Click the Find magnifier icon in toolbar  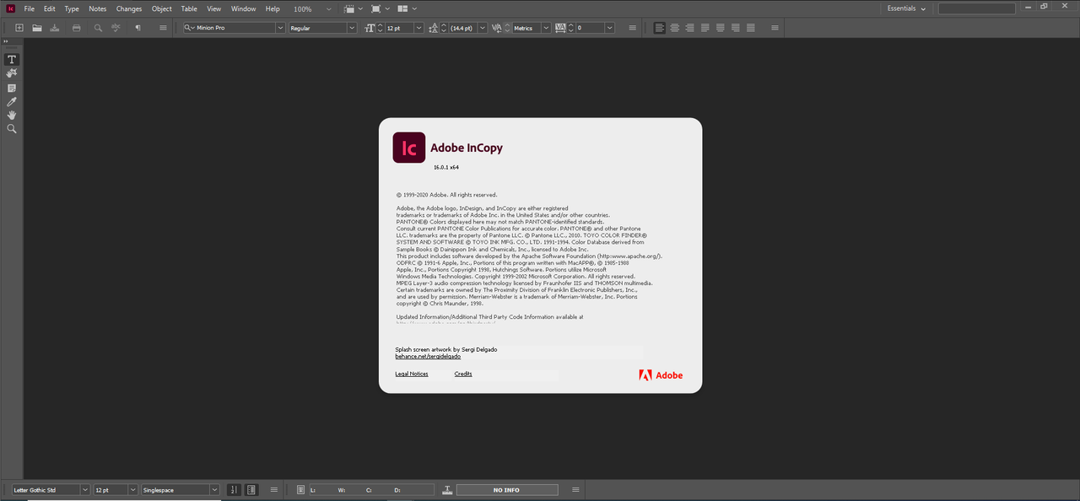(98, 28)
